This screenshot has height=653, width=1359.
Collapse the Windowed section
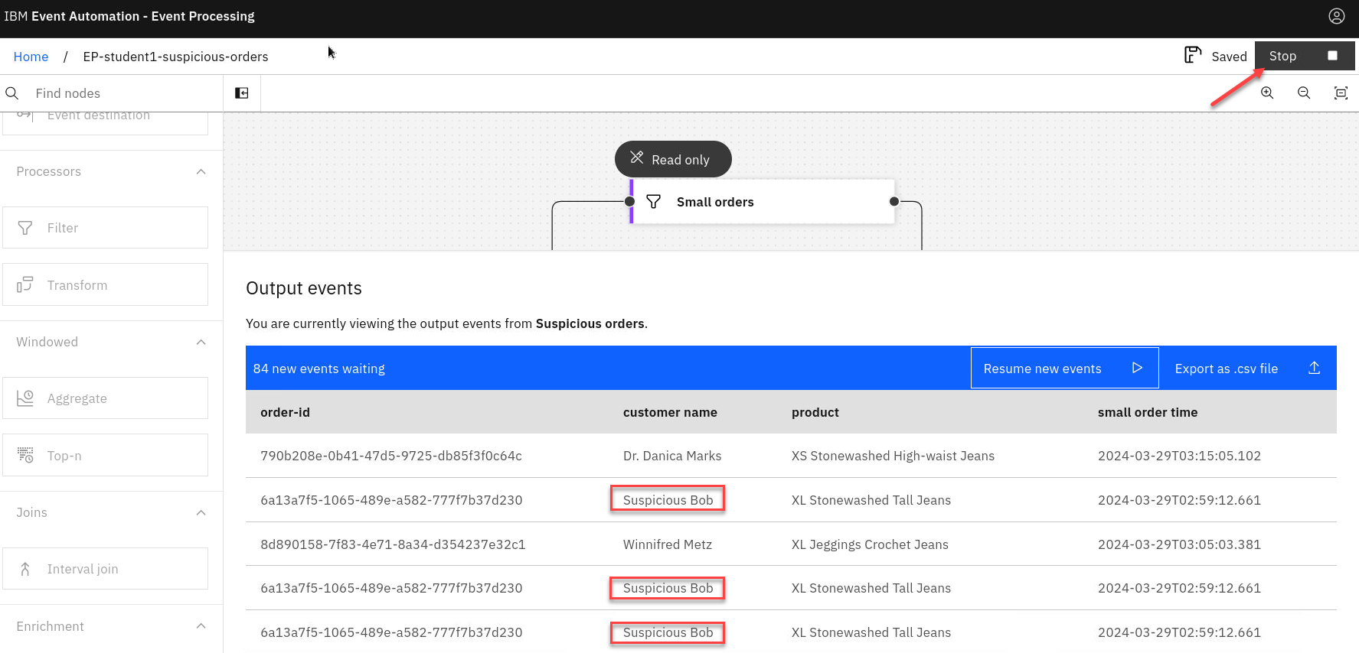coord(201,342)
